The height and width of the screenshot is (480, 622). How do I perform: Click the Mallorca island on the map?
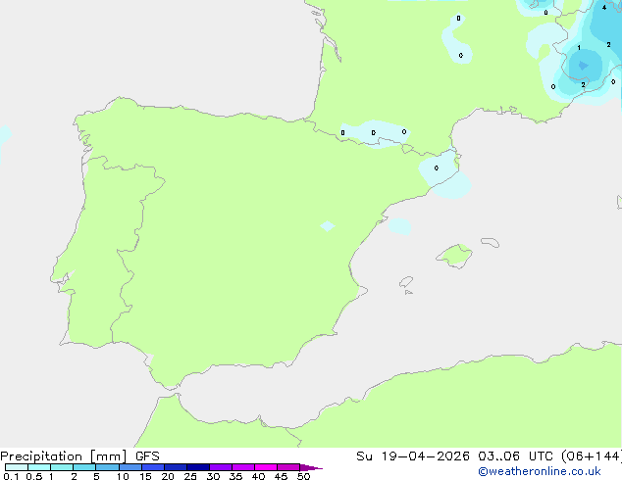point(455,256)
